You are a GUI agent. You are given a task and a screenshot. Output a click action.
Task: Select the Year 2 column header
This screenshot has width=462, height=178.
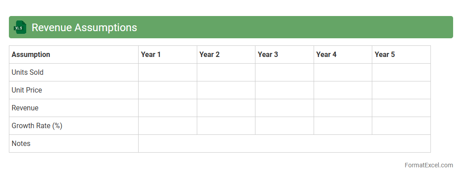pyautogui.click(x=209, y=54)
